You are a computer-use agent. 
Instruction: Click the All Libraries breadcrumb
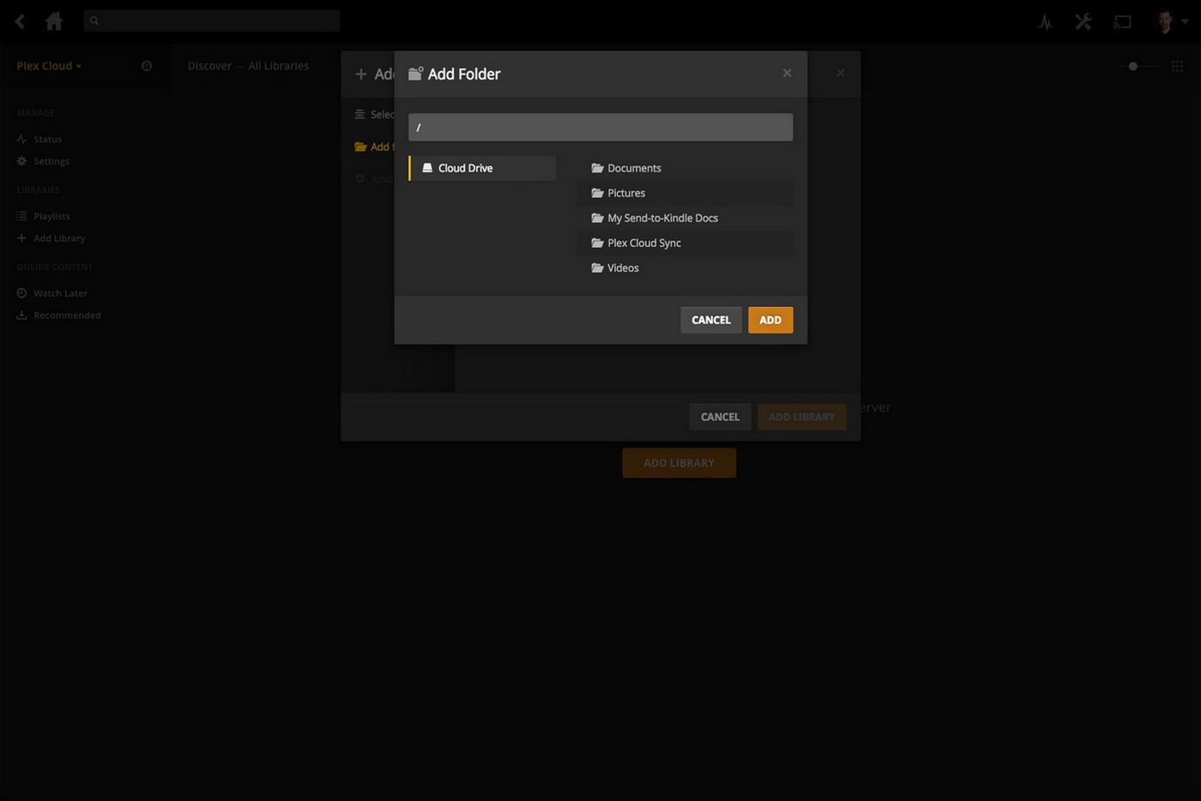278,66
